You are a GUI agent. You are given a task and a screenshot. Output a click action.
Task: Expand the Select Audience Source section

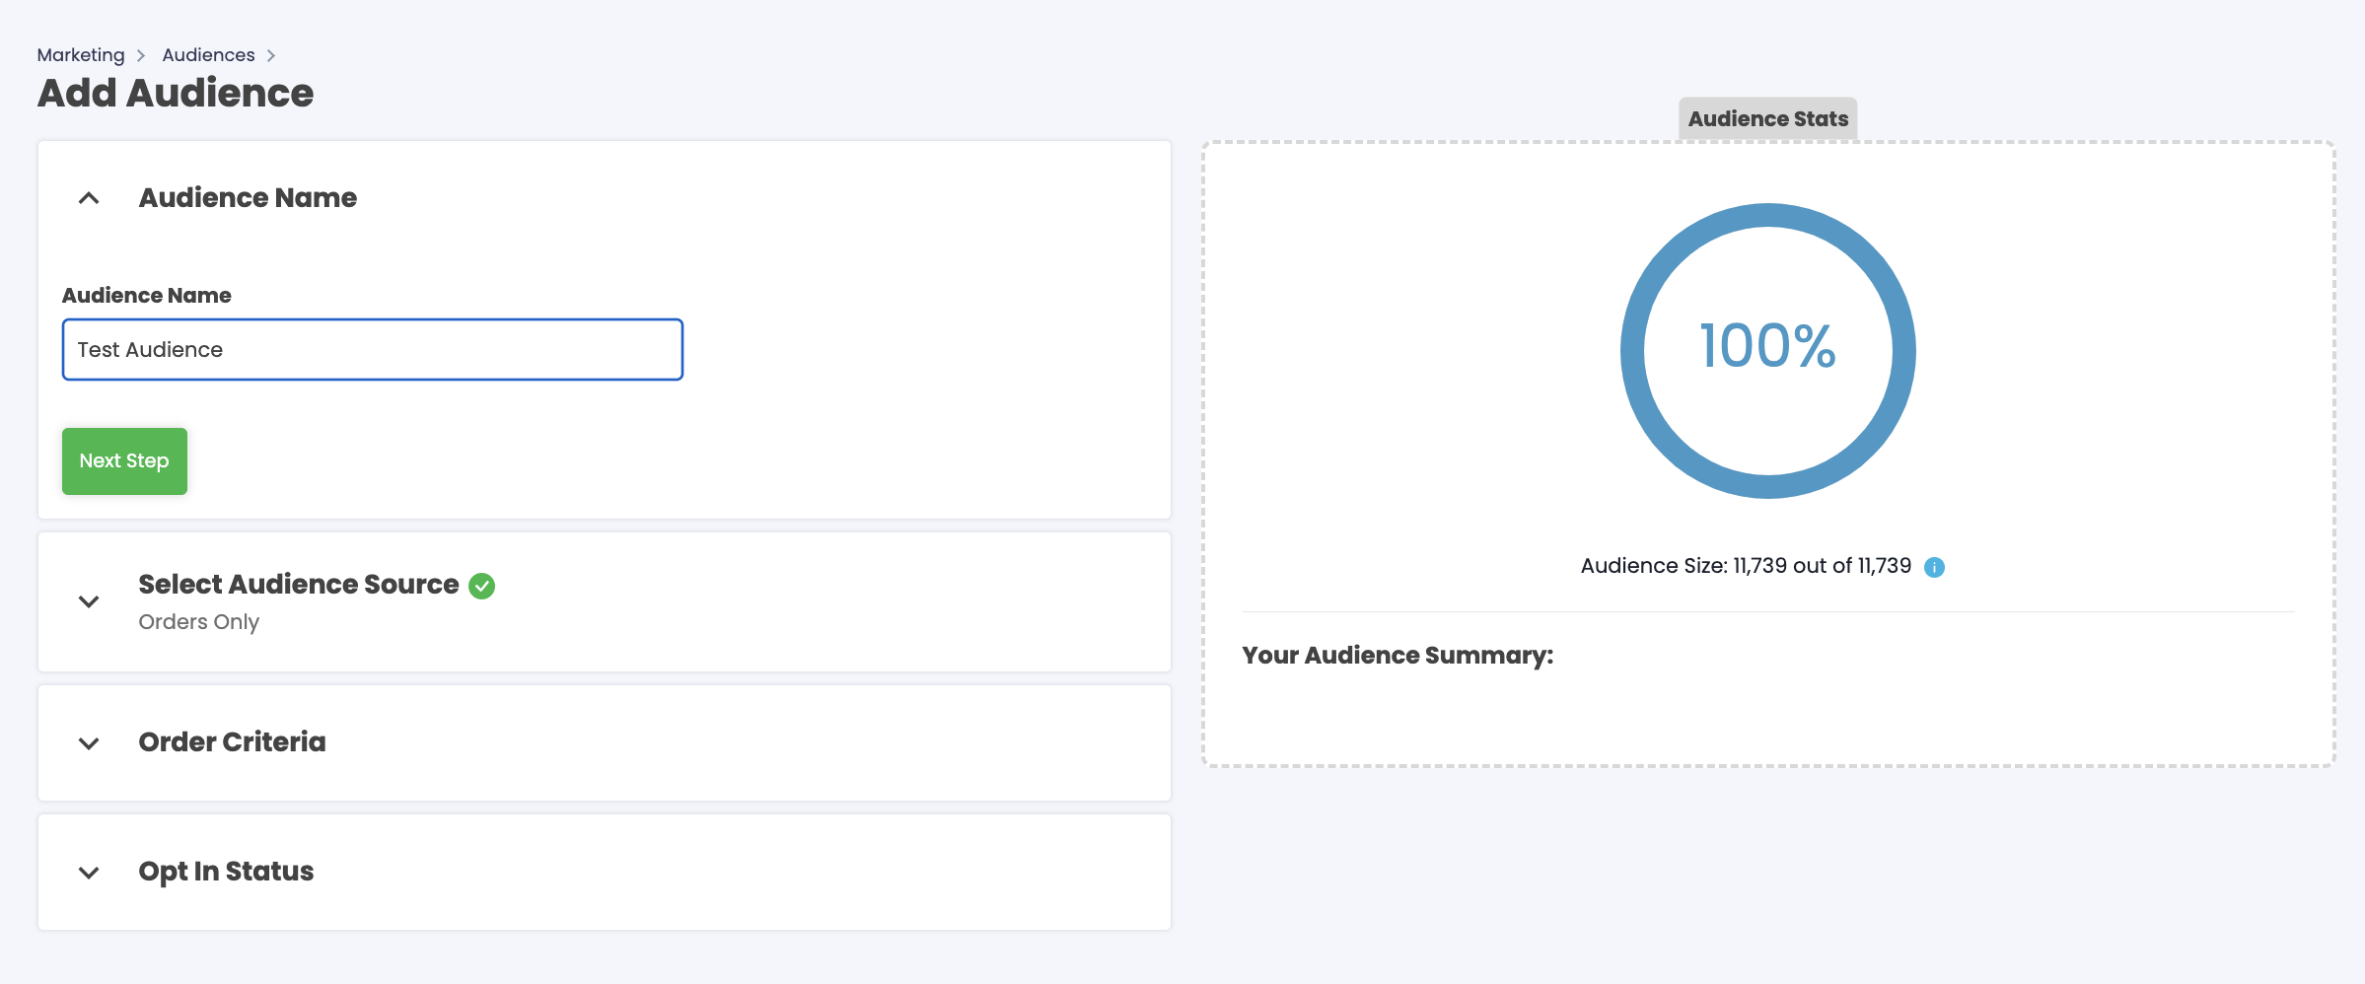point(90,601)
